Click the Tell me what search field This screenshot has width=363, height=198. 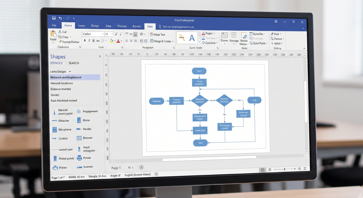176,27
